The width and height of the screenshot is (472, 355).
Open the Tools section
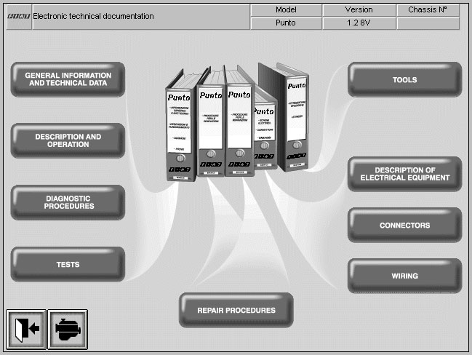tap(404, 79)
